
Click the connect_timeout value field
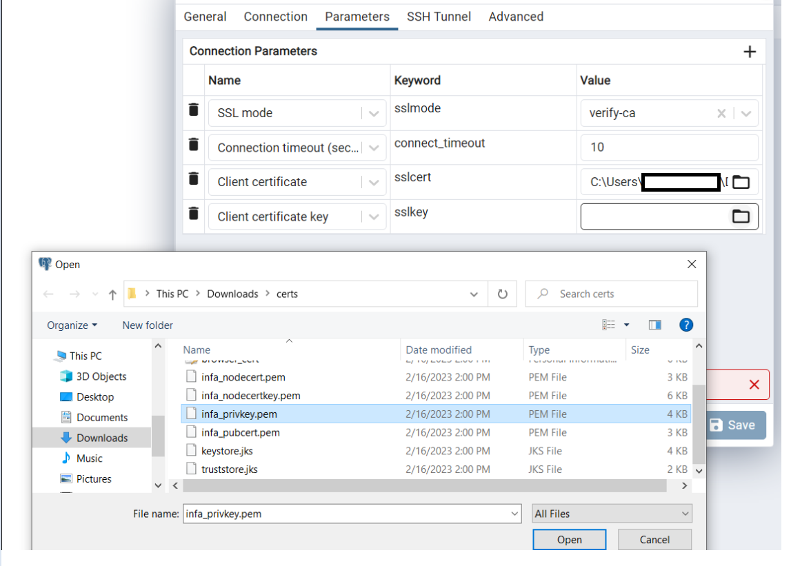(669, 148)
